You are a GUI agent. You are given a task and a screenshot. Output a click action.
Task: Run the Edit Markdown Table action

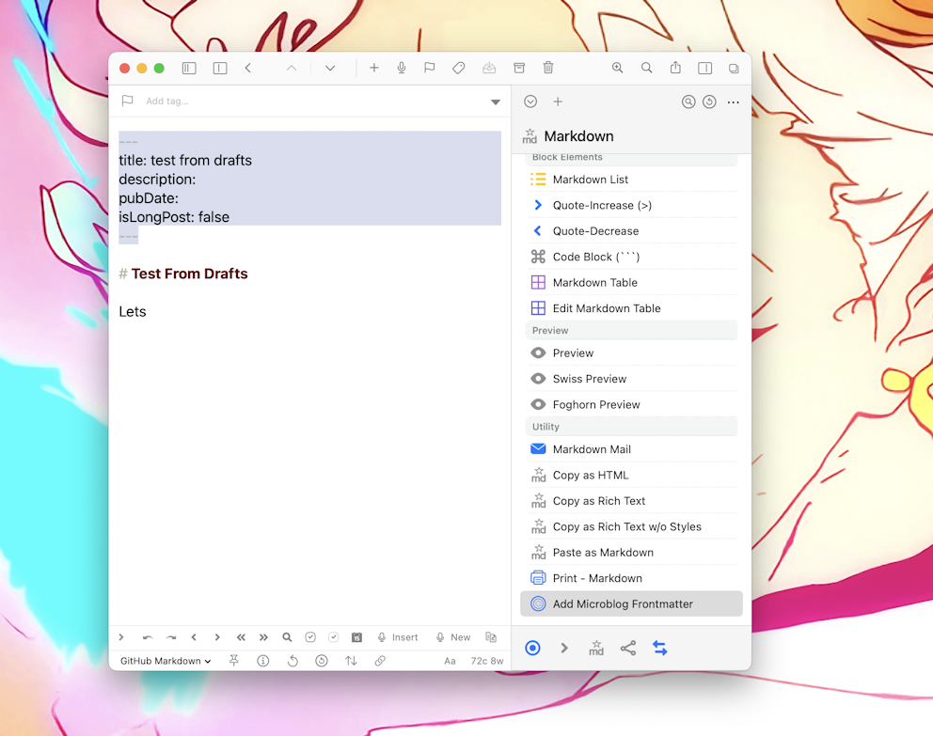pos(631,308)
